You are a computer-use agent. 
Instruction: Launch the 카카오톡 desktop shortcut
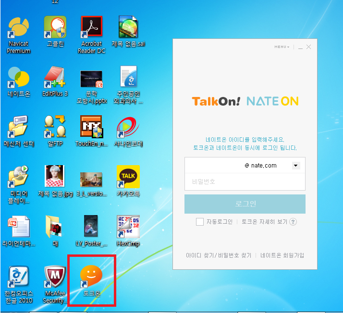(128, 181)
